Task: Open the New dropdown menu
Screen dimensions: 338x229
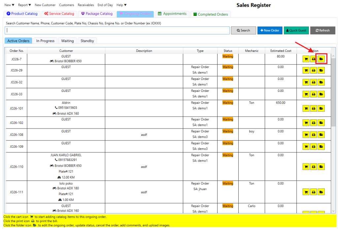Action: tap(9, 5)
